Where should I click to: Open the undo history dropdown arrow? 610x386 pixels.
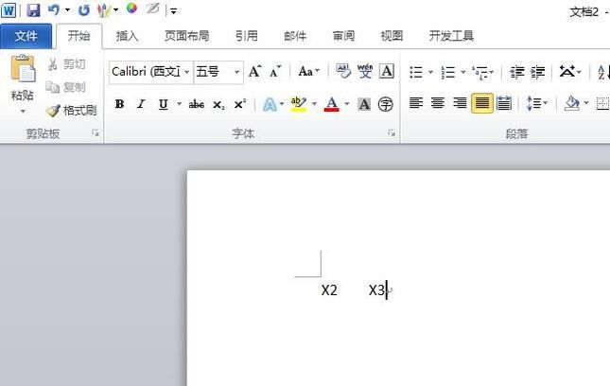click(x=67, y=10)
